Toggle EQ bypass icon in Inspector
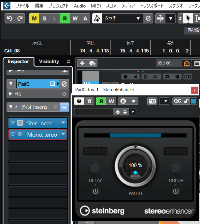 point(64,94)
